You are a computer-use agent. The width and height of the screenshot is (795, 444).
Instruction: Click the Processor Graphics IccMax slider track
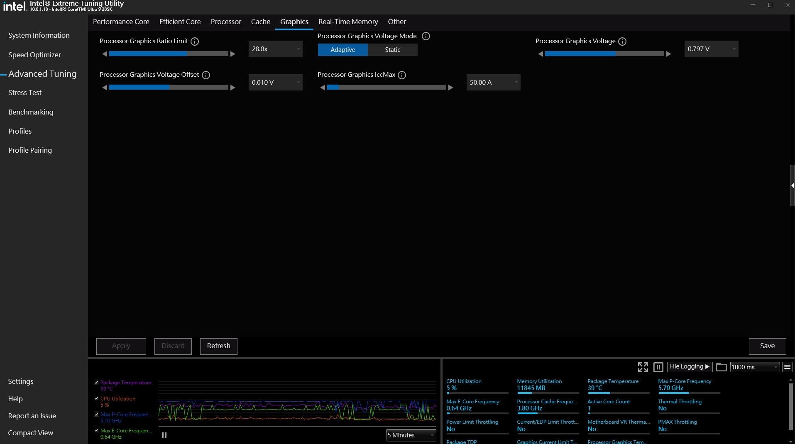coord(386,88)
